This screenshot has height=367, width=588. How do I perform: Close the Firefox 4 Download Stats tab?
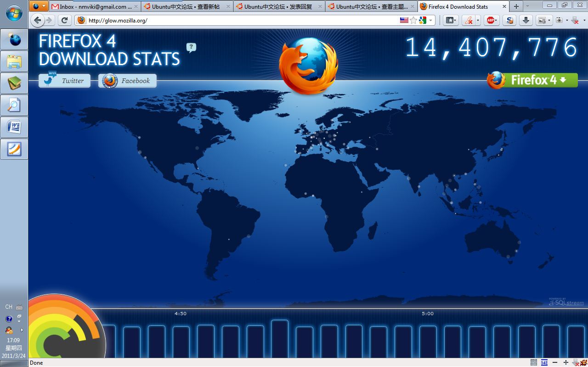504,7
